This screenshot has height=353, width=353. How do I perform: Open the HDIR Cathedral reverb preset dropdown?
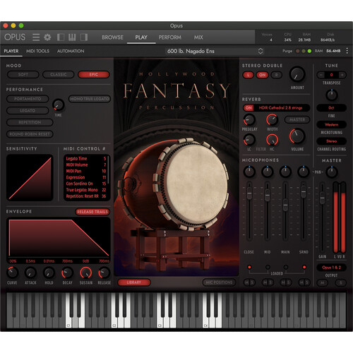click(280, 108)
